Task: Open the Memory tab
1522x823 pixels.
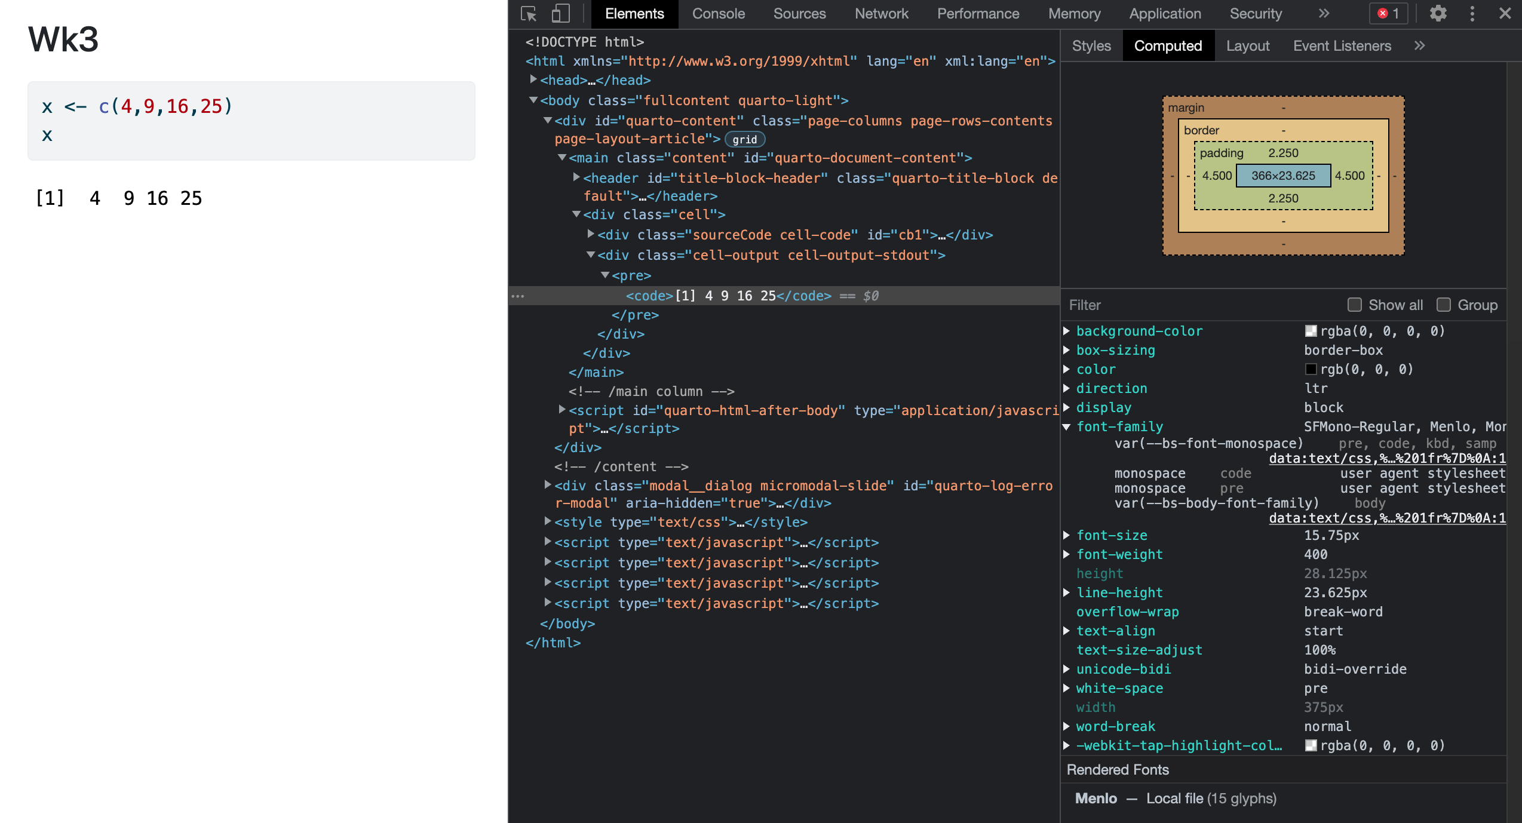Action: pyautogui.click(x=1074, y=14)
